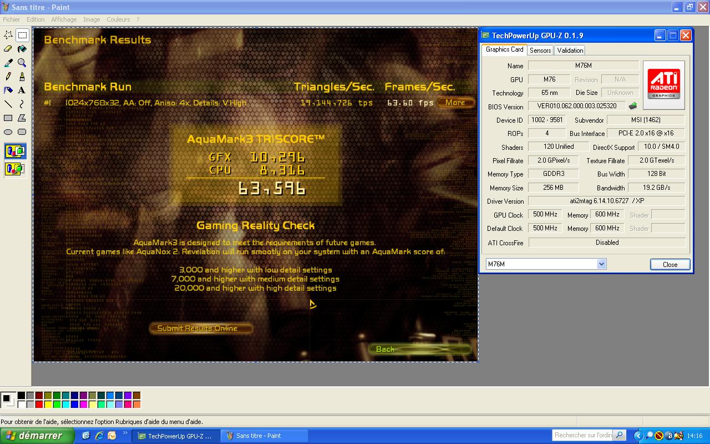Screen dimensions: 710x444
Task: Click the GPU Name field showing M76M
Action: (583, 65)
